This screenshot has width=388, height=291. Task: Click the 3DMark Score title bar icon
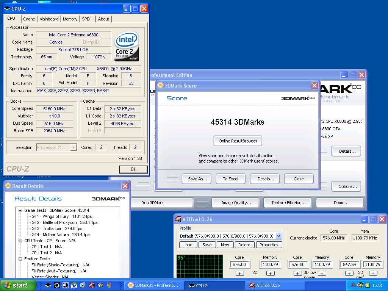pos(160,85)
